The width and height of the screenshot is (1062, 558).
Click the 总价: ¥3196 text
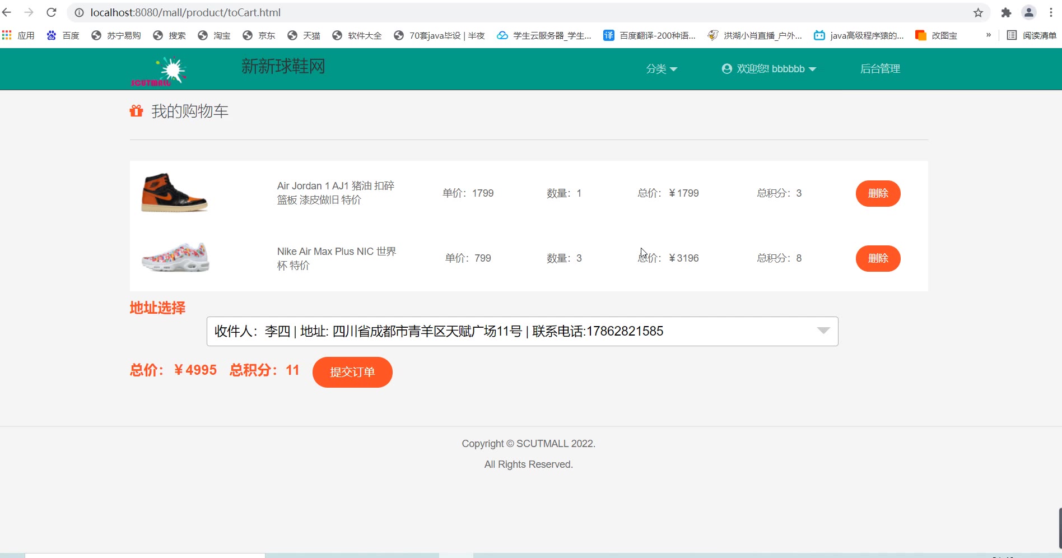pos(668,258)
